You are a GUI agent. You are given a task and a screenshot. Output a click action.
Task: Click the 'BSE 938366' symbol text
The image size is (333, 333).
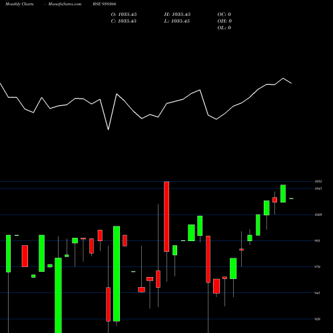pos(105,4)
